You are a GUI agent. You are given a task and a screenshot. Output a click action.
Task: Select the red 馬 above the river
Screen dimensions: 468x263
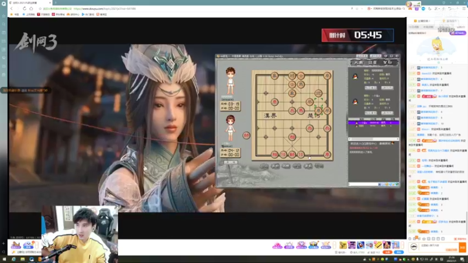coord(301,111)
